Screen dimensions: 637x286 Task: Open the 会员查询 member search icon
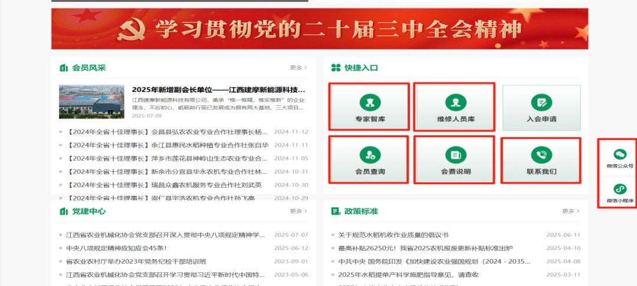(369, 155)
